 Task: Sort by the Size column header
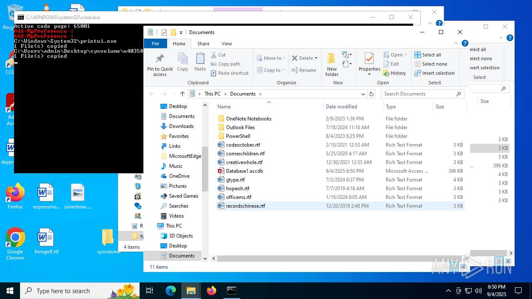(449, 107)
